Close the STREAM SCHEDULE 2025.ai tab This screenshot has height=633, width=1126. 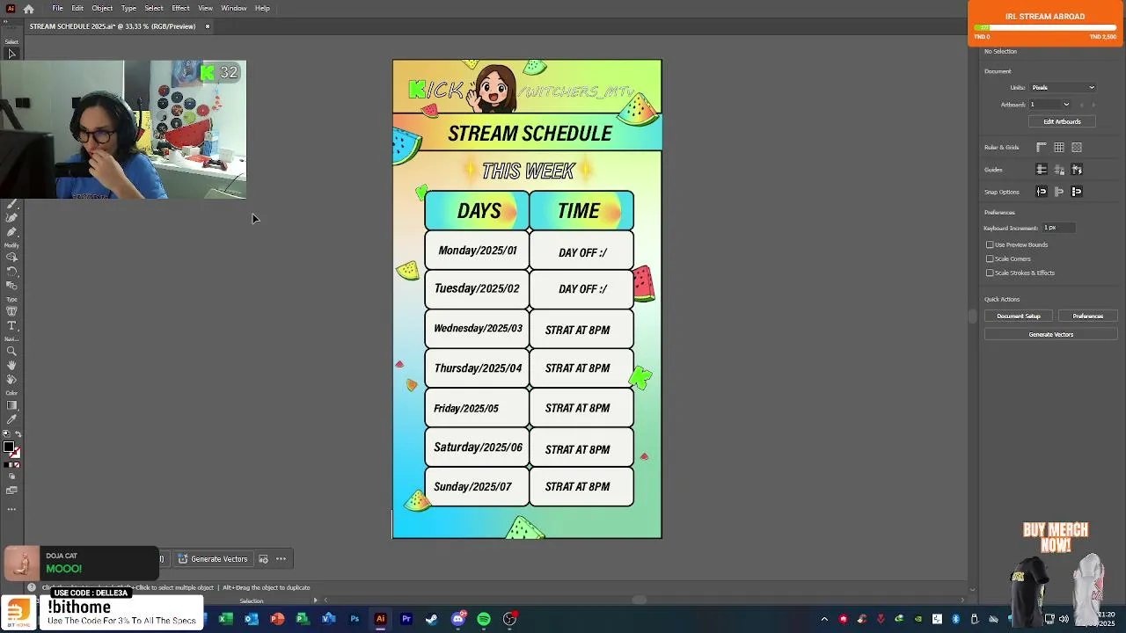coord(208,26)
